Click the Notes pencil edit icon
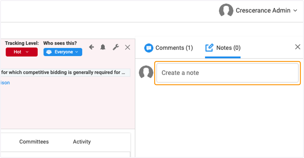Image resolution: width=304 pixels, height=158 pixels. [x=209, y=48]
